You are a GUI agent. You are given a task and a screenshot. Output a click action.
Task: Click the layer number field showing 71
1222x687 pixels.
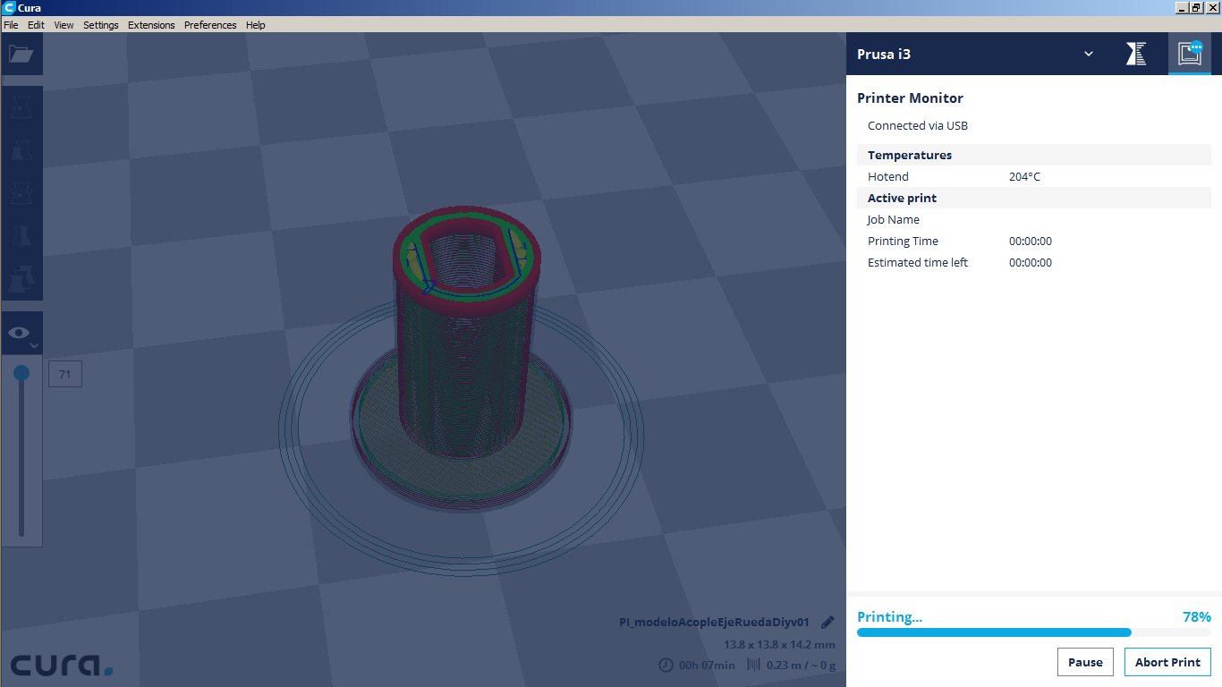[65, 374]
